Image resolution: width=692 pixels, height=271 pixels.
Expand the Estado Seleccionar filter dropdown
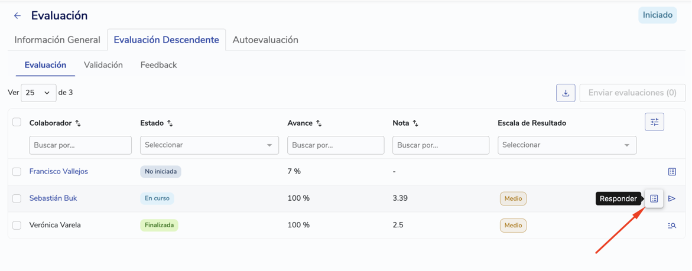(209, 145)
